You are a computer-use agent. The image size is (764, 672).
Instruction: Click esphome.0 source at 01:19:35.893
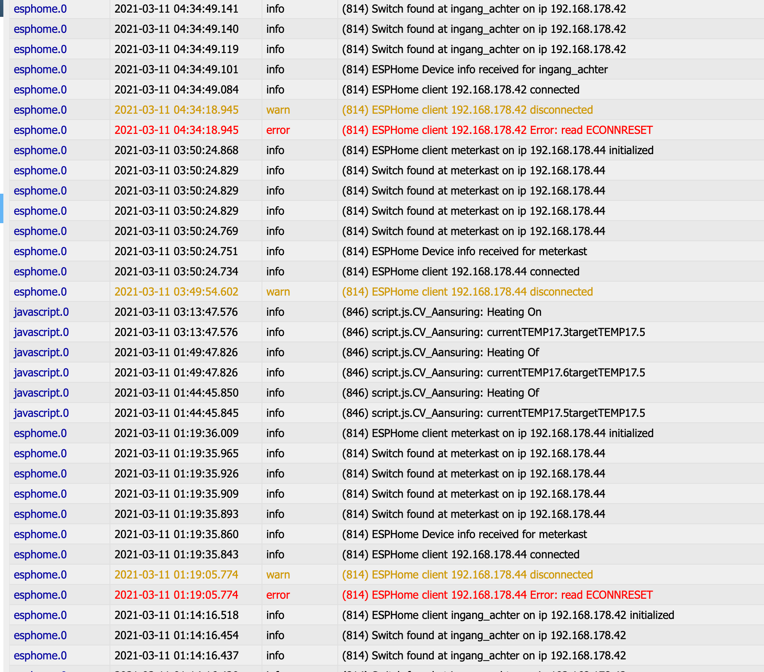click(x=40, y=514)
